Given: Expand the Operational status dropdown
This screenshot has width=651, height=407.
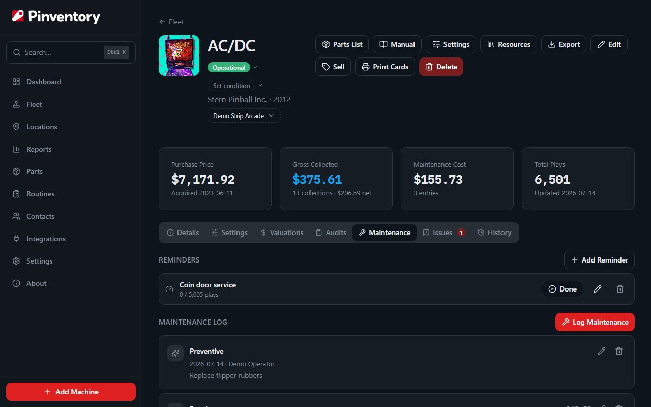Looking at the screenshot, I should tap(233, 67).
